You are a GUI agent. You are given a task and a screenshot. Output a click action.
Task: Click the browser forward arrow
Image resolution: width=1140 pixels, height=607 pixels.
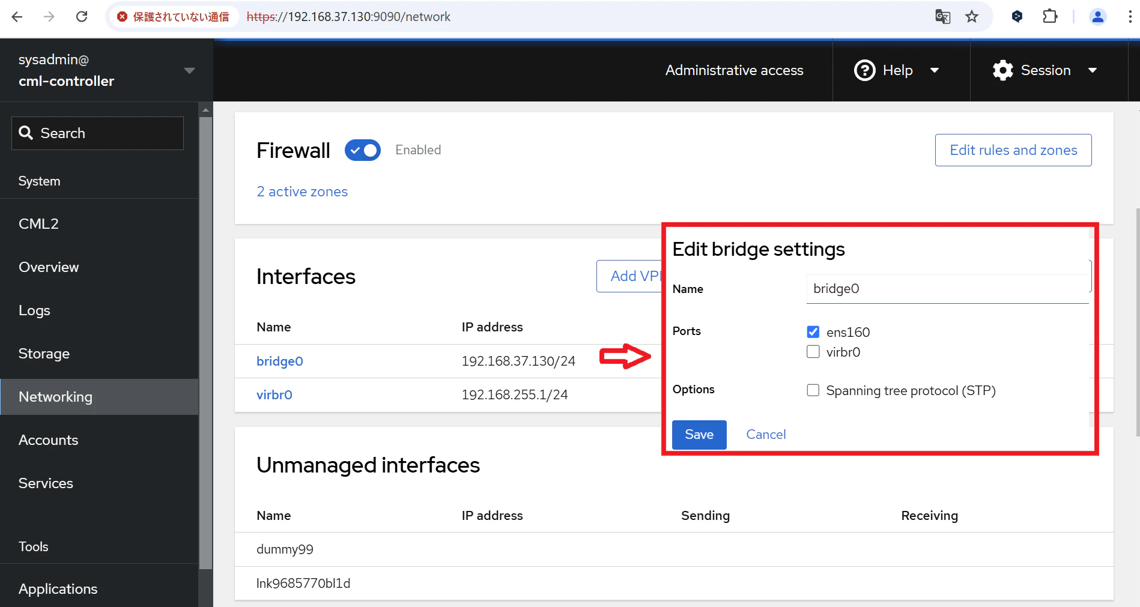coord(49,17)
